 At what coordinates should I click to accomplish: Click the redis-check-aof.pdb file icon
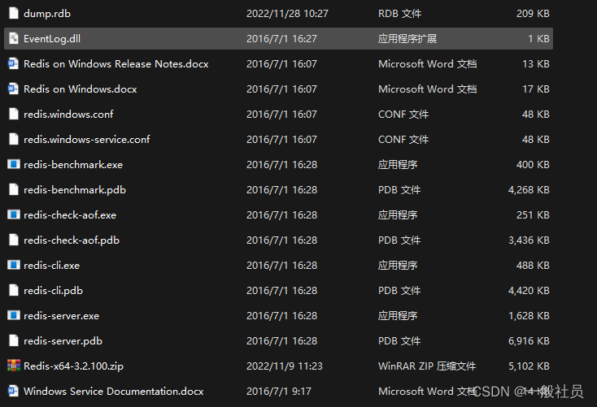(x=14, y=240)
